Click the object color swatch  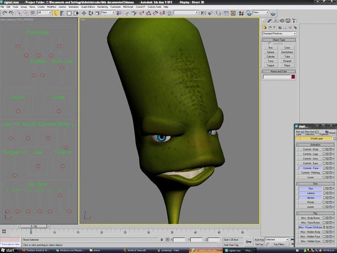pos(293,77)
